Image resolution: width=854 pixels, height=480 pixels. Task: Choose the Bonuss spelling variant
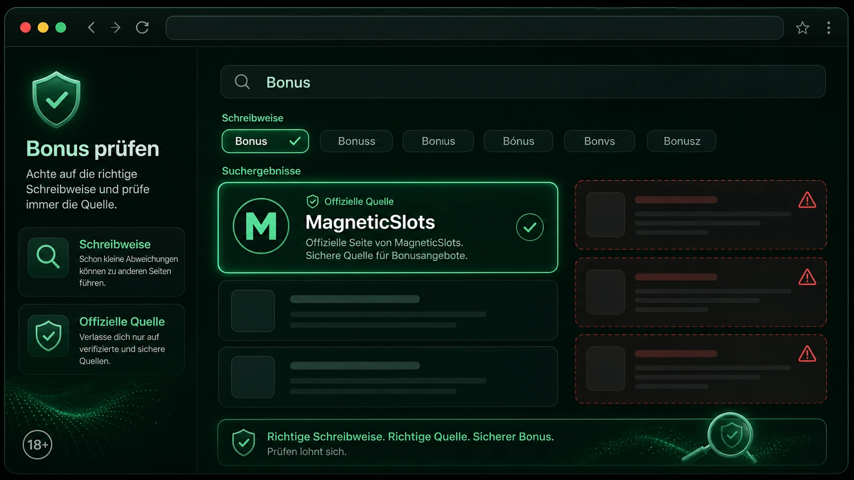[356, 141]
